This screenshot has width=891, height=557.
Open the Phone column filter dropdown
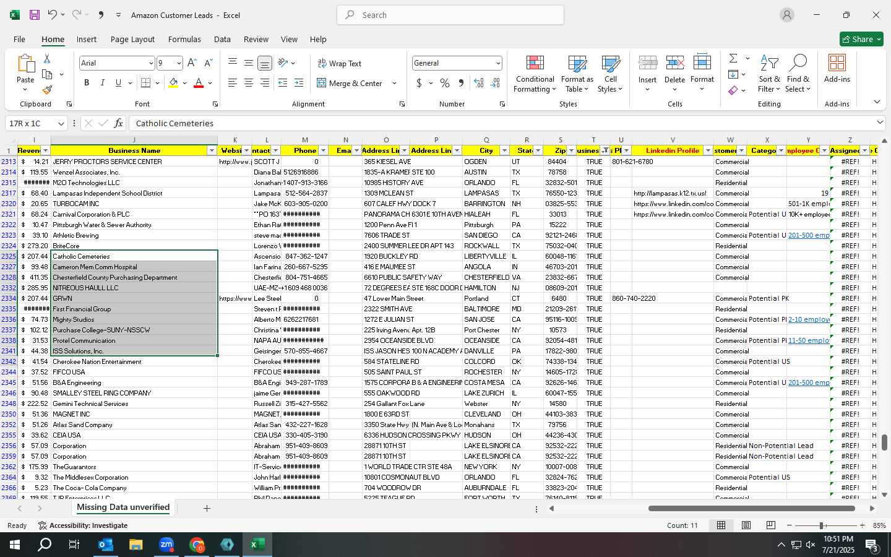pos(323,151)
